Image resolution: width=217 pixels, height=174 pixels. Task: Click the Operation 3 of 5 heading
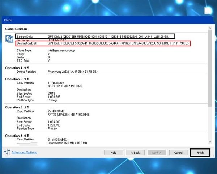tap(18, 107)
